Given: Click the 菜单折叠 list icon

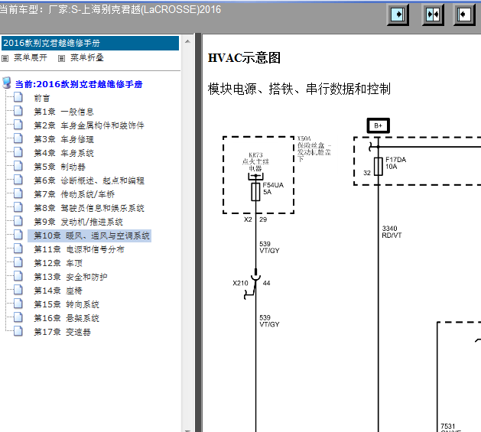Looking at the screenshot, I should click(61, 58).
